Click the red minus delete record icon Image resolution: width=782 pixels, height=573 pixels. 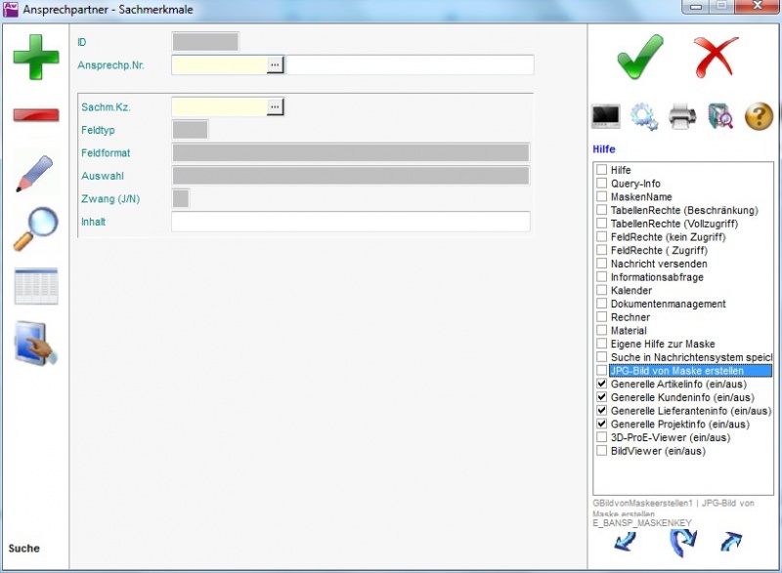35,115
